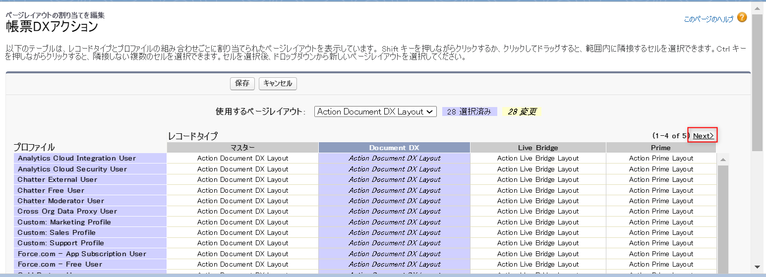Click the 保存 button
The width and height of the screenshot is (766, 277).
(x=242, y=84)
